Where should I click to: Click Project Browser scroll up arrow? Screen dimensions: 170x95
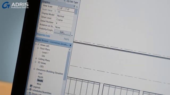[x=69, y=50]
